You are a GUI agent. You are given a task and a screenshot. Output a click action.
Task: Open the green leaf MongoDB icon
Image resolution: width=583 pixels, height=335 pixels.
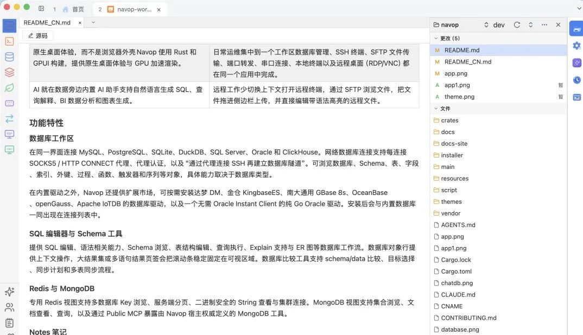coord(9,87)
